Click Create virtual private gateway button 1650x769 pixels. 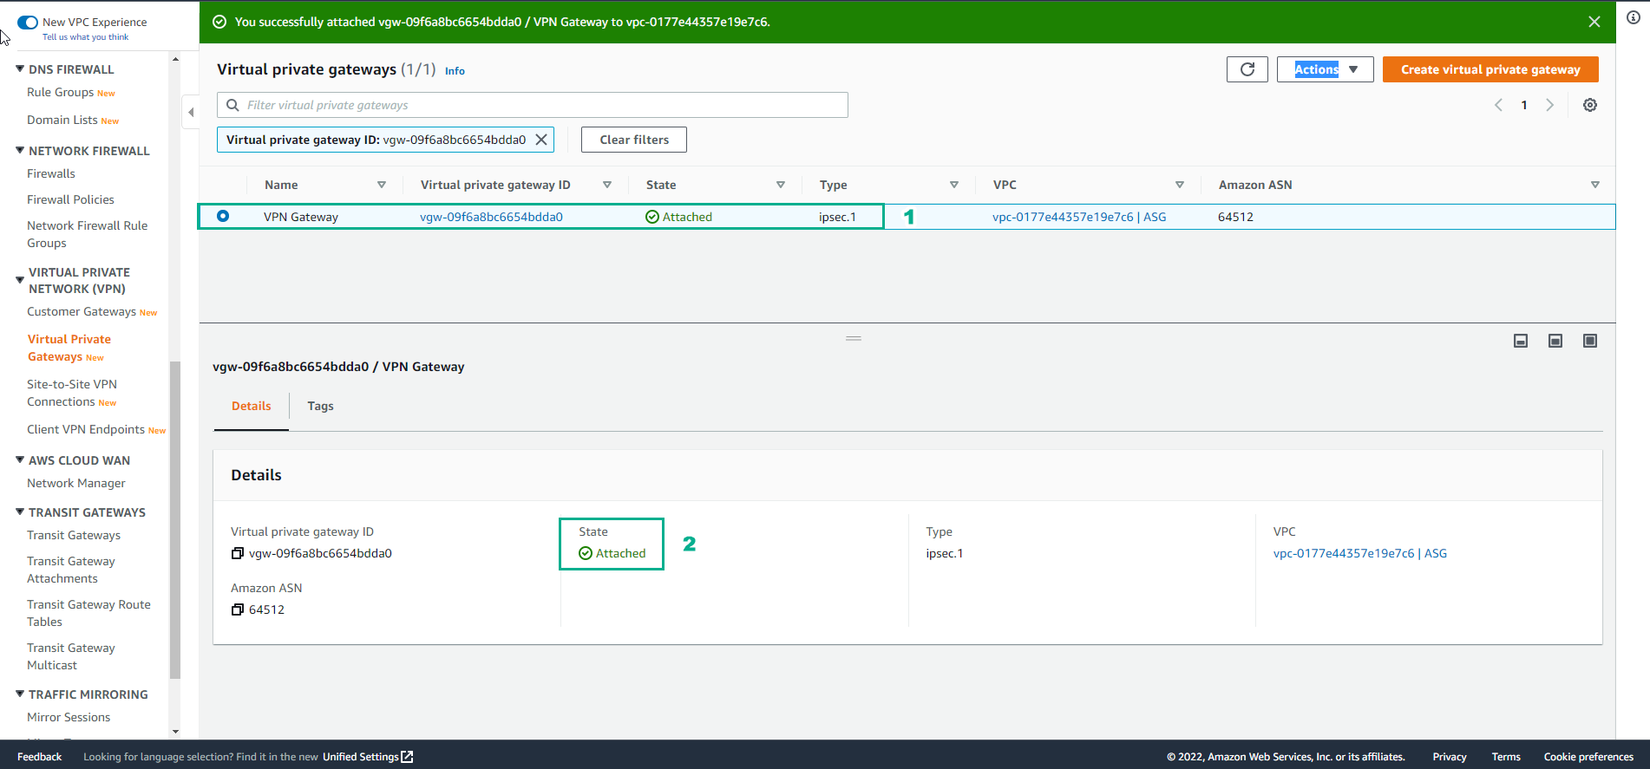pyautogui.click(x=1490, y=69)
